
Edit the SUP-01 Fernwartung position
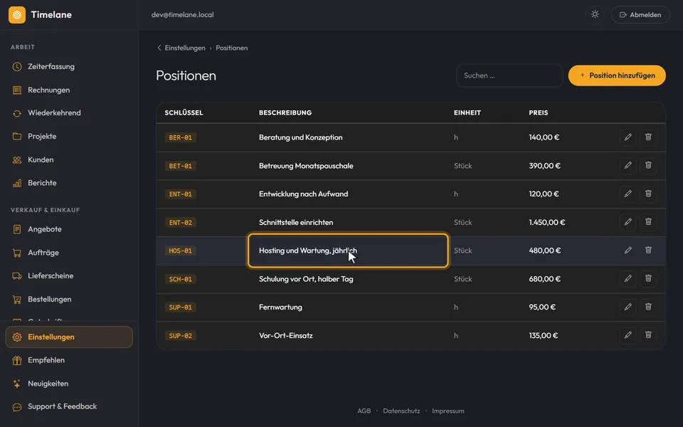point(628,307)
